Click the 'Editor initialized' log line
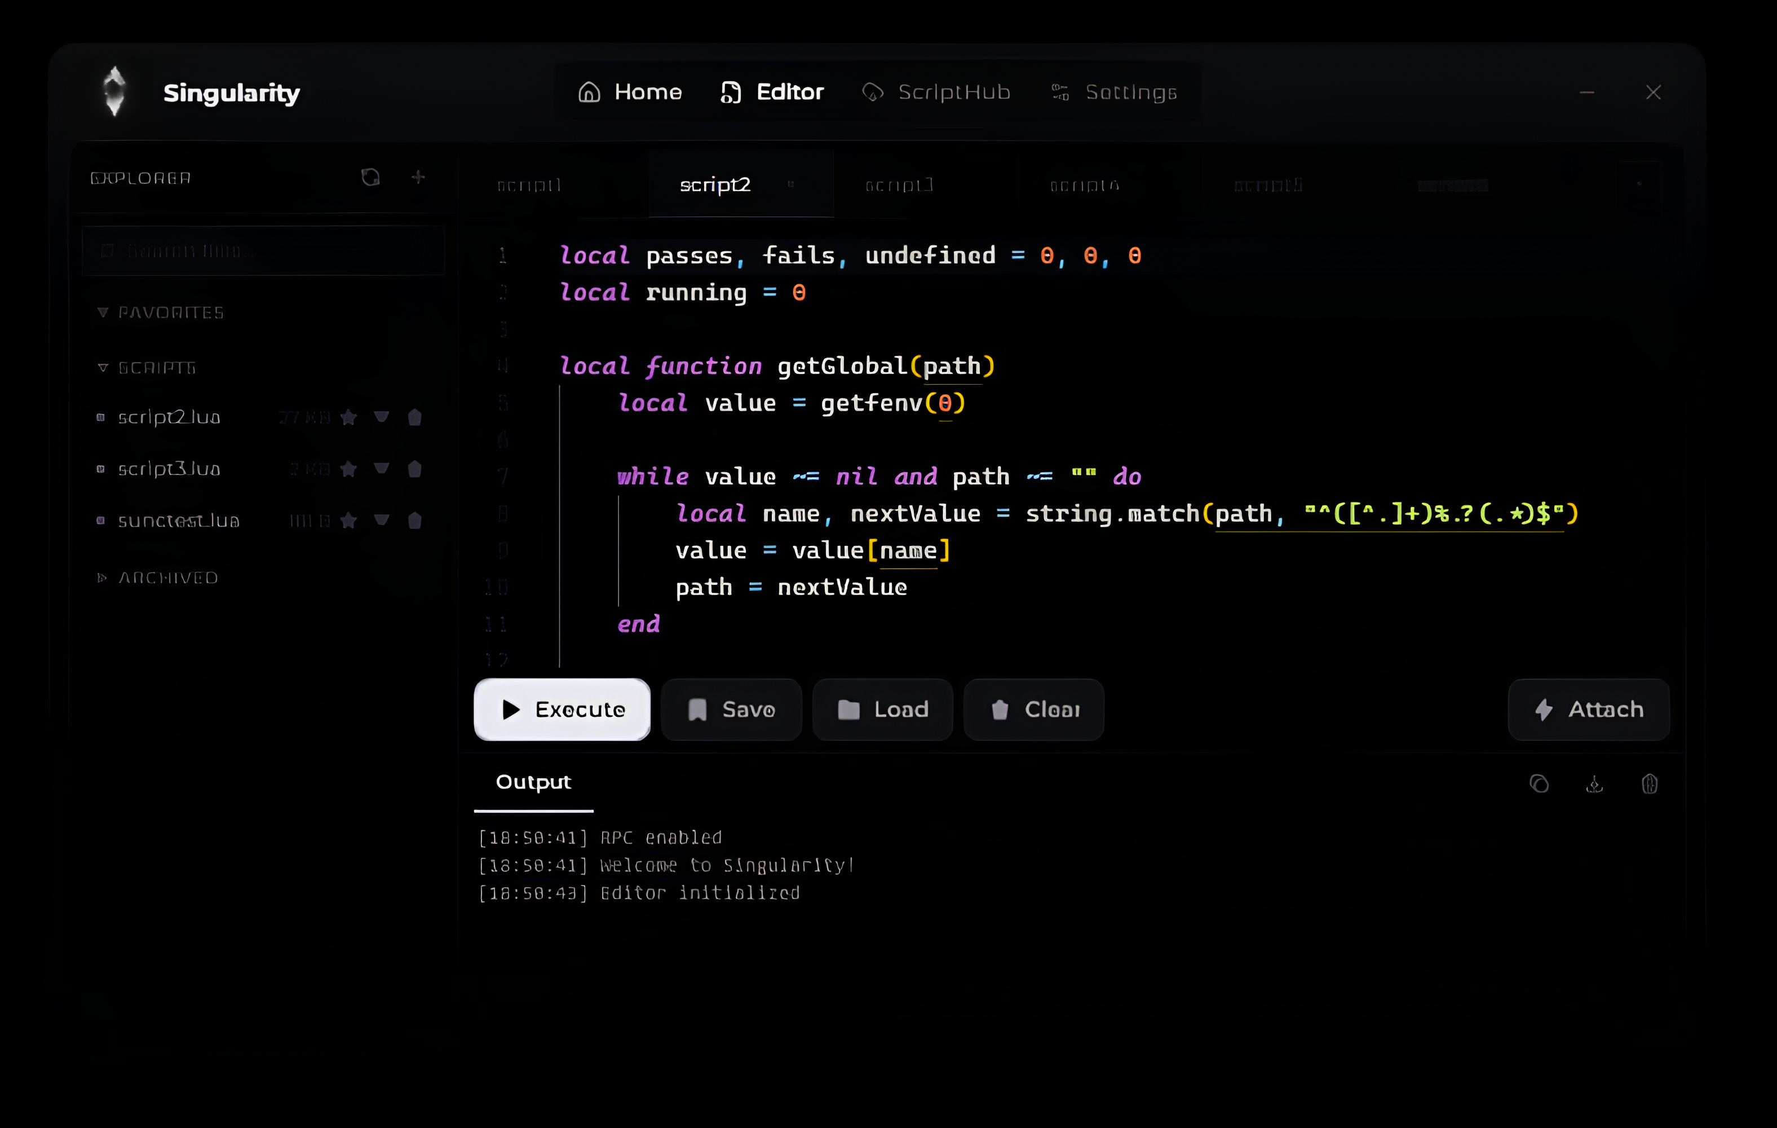 [639, 893]
